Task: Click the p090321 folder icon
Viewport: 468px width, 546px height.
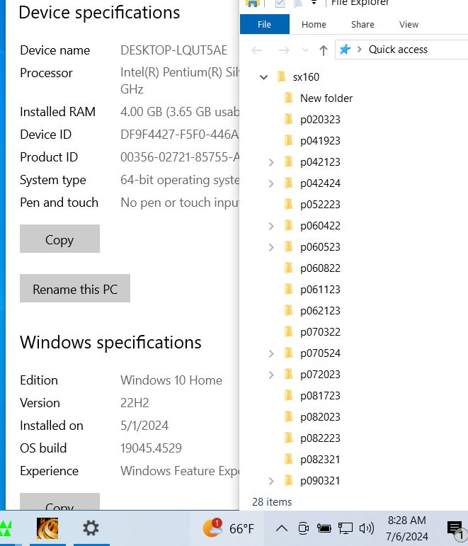Action: pos(289,480)
